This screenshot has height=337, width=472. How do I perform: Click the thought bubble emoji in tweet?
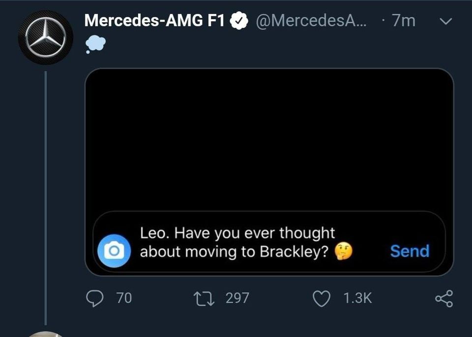point(95,45)
